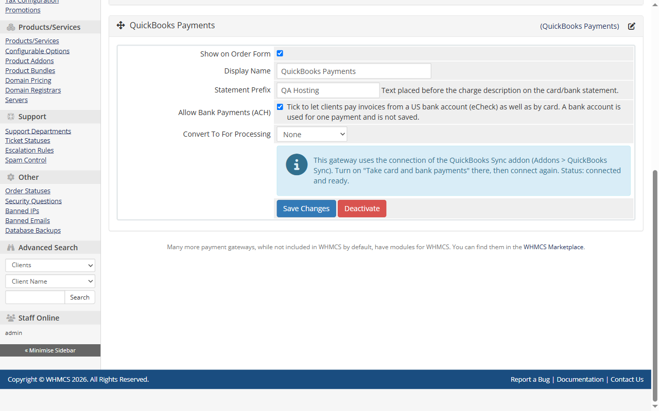Click the Copyright WHMCS 2026 text
Screen dimensions: 659x411
[x=78, y=380]
